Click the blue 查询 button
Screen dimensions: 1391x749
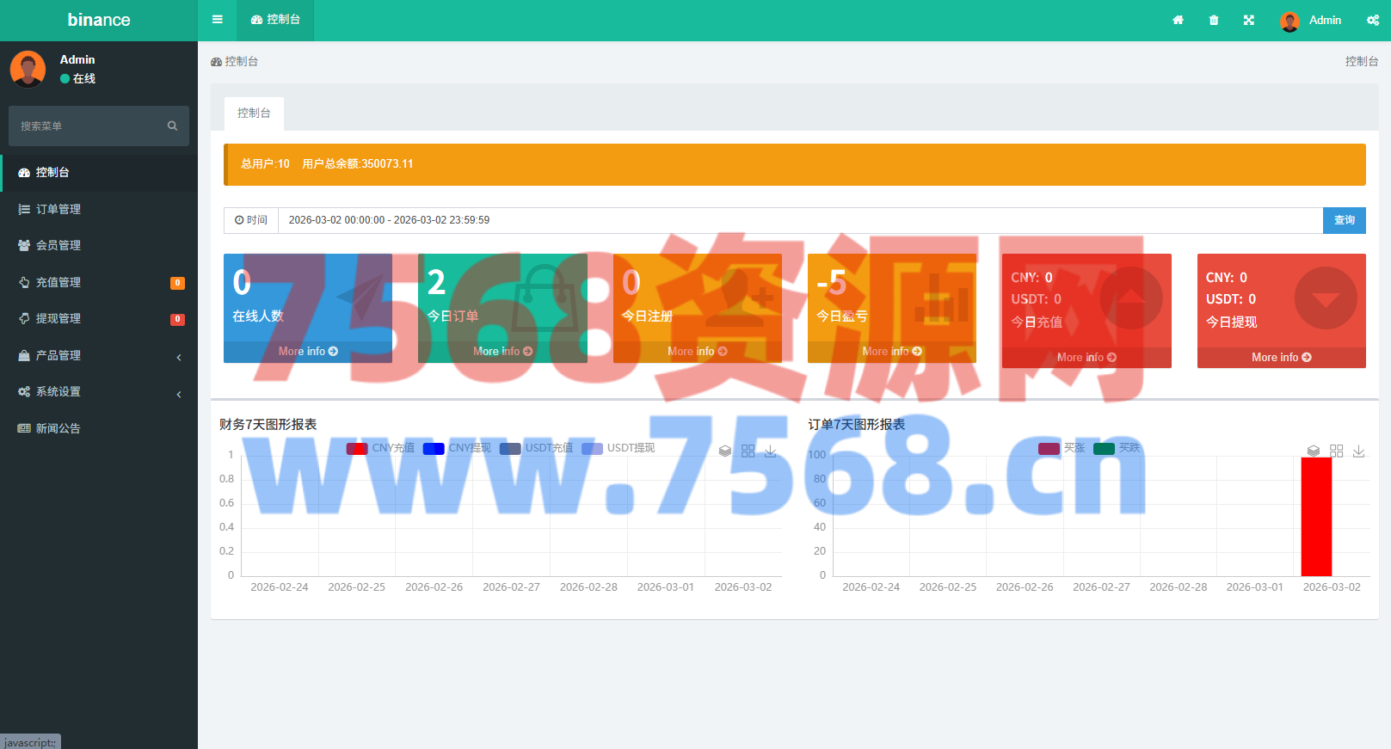click(1344, 220)
